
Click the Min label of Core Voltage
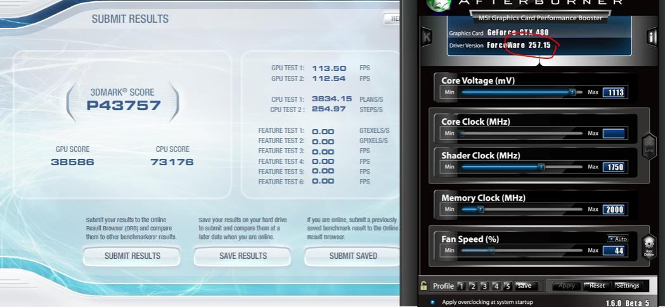pos(449,92)
